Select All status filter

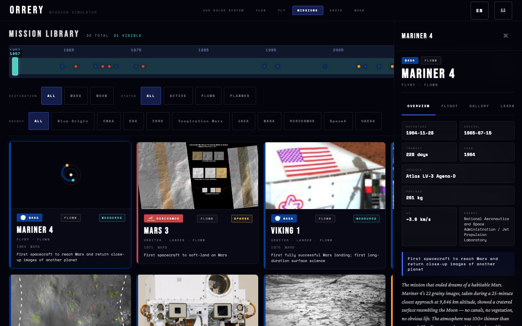coord(151,96)
